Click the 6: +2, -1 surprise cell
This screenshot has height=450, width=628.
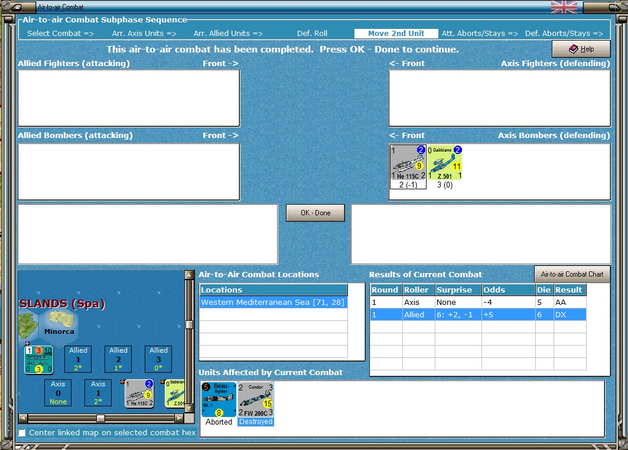pos(458,315)
